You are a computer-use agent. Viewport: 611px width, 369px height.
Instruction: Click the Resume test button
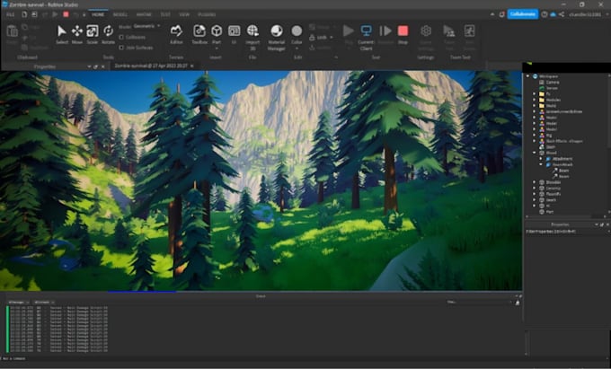tap(385, 34)
